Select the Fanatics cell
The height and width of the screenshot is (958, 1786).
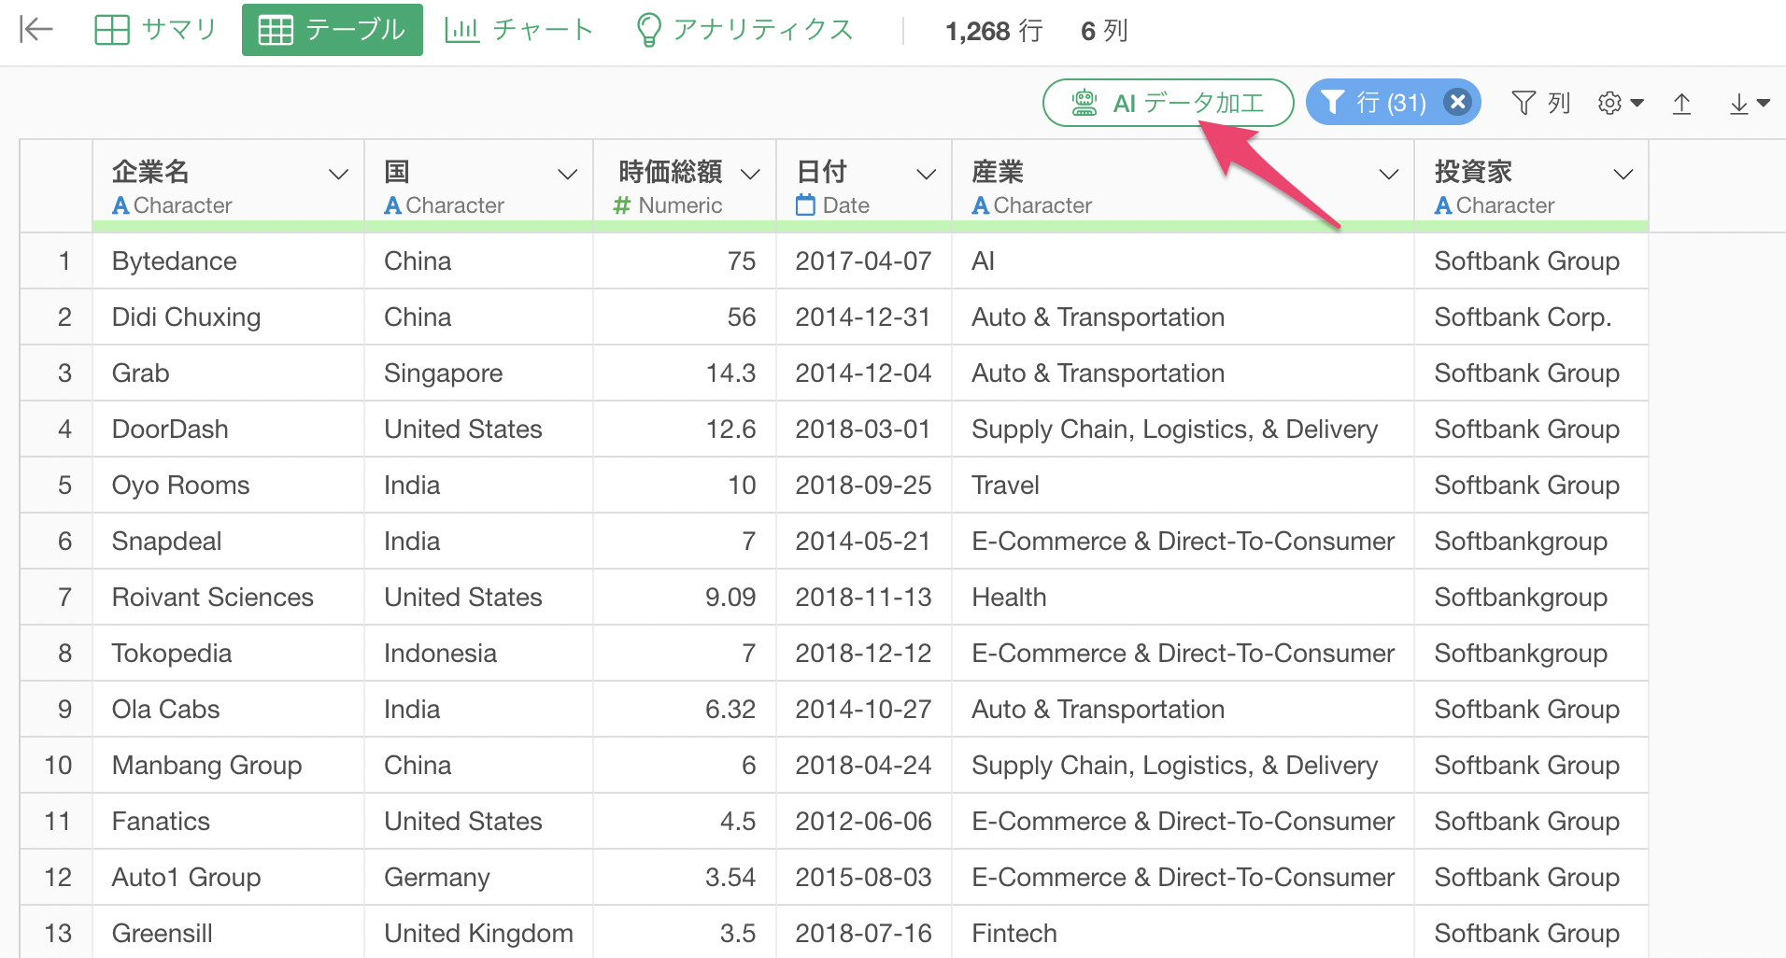point(228,822)
